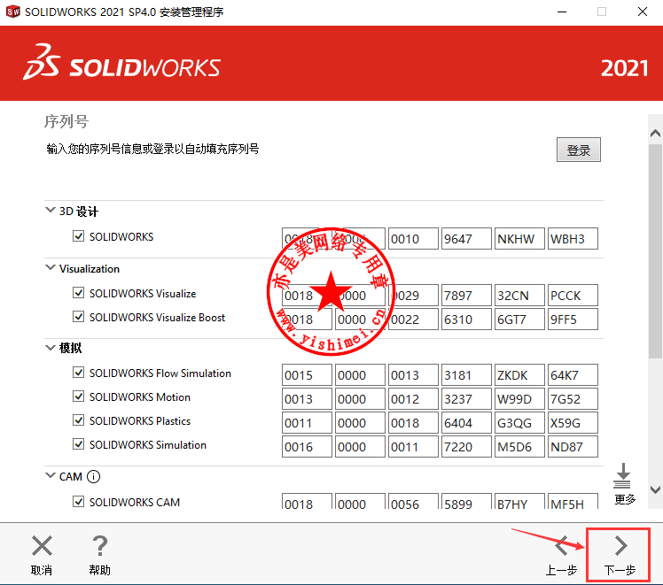Click Visualize Boost field containing 9FF5
663x585 pixels.
pyautogui.click(x=573, y=319)
